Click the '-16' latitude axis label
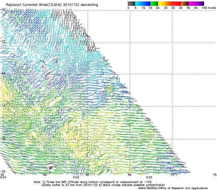Image resolution: width=217 pixels, height=190 pixels. click(3, 106)
